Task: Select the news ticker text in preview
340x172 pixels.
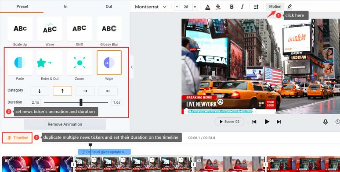Action: tap(220, 112)
